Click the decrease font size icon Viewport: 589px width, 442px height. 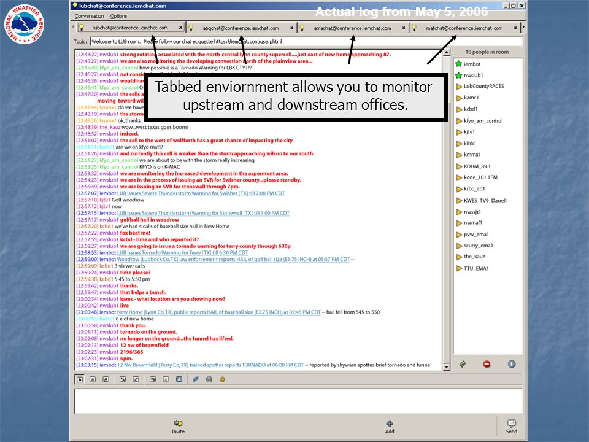click(x=136, y=379)
